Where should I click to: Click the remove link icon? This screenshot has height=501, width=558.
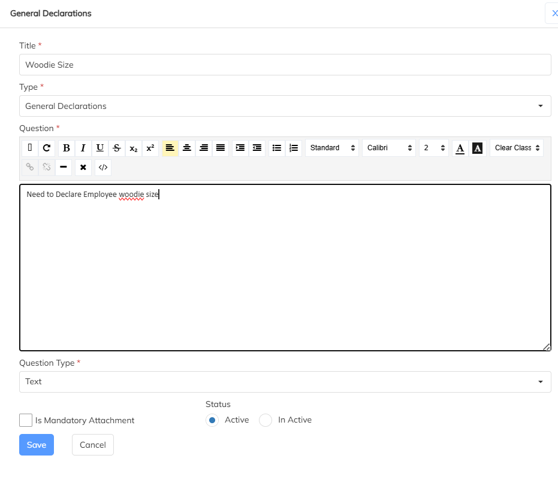tap(47, 168)
